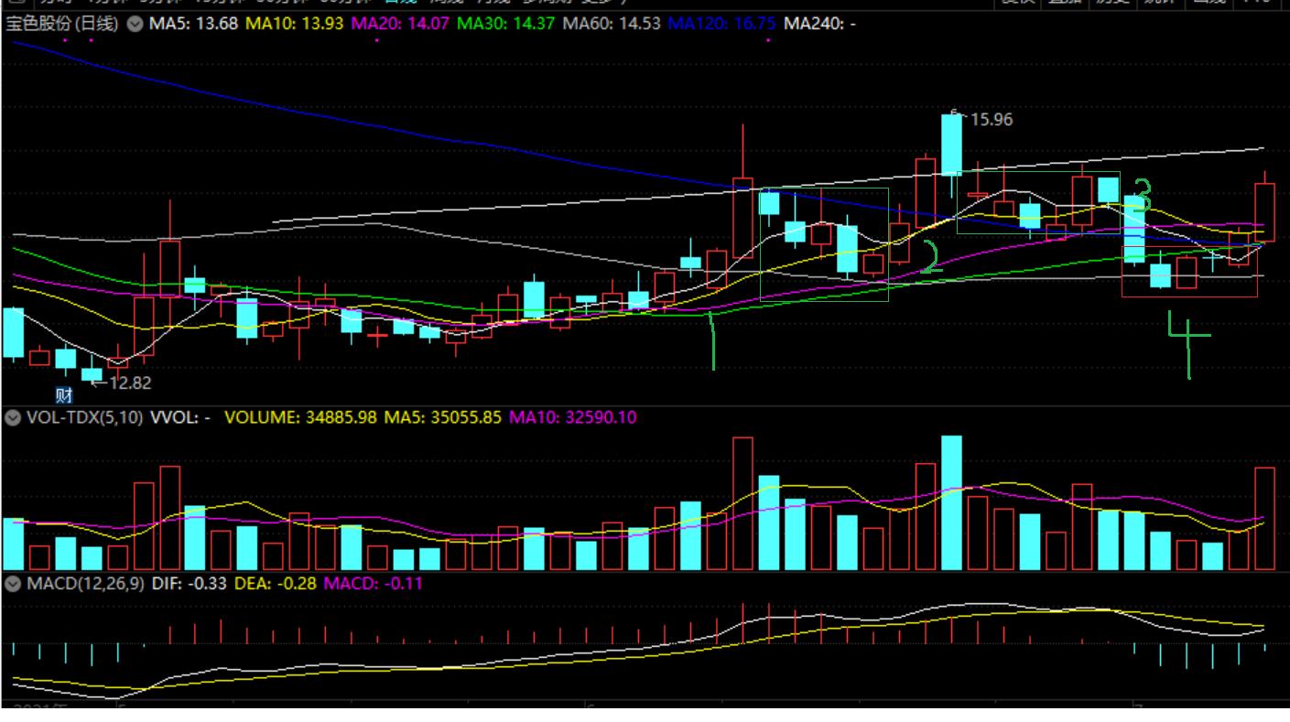Screen dimensions: 1290x722
Task: Click the 15.96 high price marker
Action: [x=990, y=120]
